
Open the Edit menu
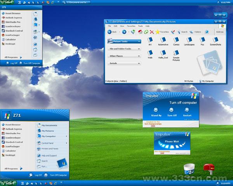point(115,26)
